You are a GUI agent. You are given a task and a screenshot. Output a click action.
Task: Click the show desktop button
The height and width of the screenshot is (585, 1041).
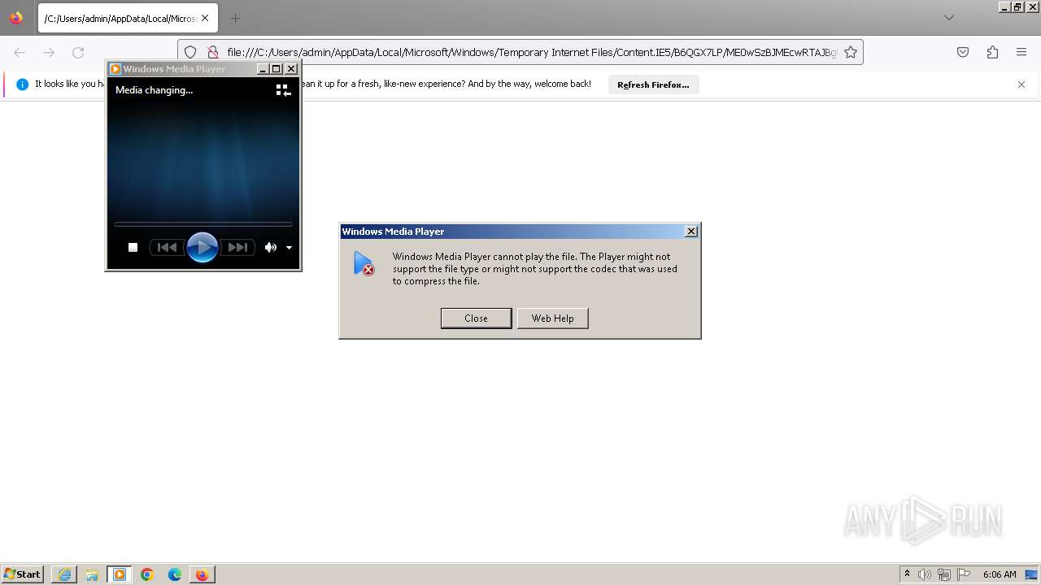pyautogui.click(x=1031, y=574)
